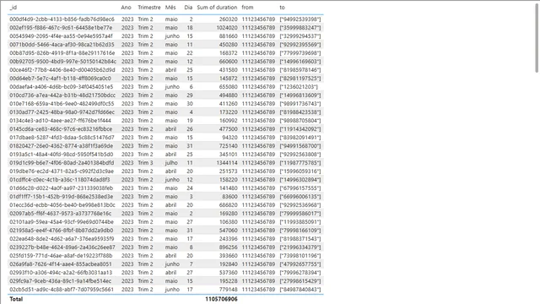The width and height of the screenshot is (540, 304).
Task: Click duration value 1024020
Action: point(227,28)
